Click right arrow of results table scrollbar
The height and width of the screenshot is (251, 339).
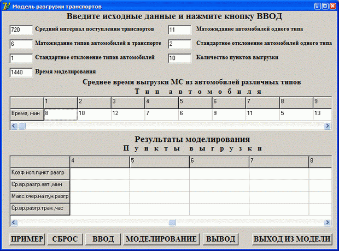pyautogui.click(x=328, y=223)
